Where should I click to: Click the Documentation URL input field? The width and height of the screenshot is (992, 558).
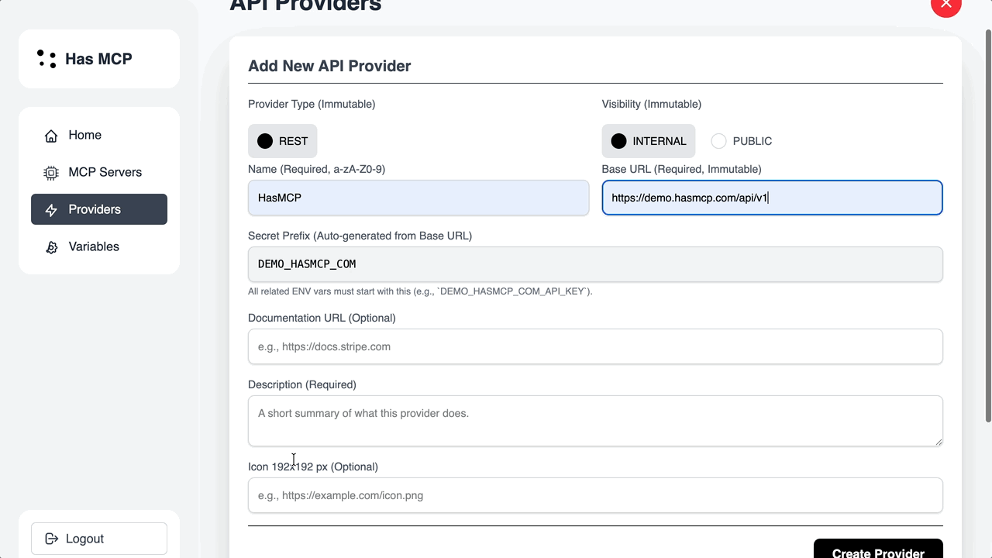(x=595, y=346)
